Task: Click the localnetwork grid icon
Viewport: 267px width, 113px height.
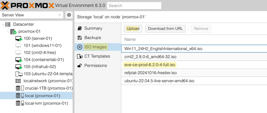Action: [18, 81]
